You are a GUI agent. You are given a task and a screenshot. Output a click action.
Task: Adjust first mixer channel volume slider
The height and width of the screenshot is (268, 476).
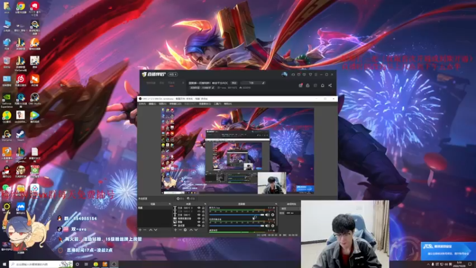pos(237,215)
